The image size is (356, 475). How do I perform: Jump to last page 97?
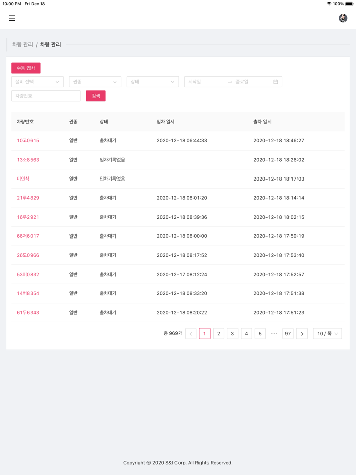click(288, 334)
